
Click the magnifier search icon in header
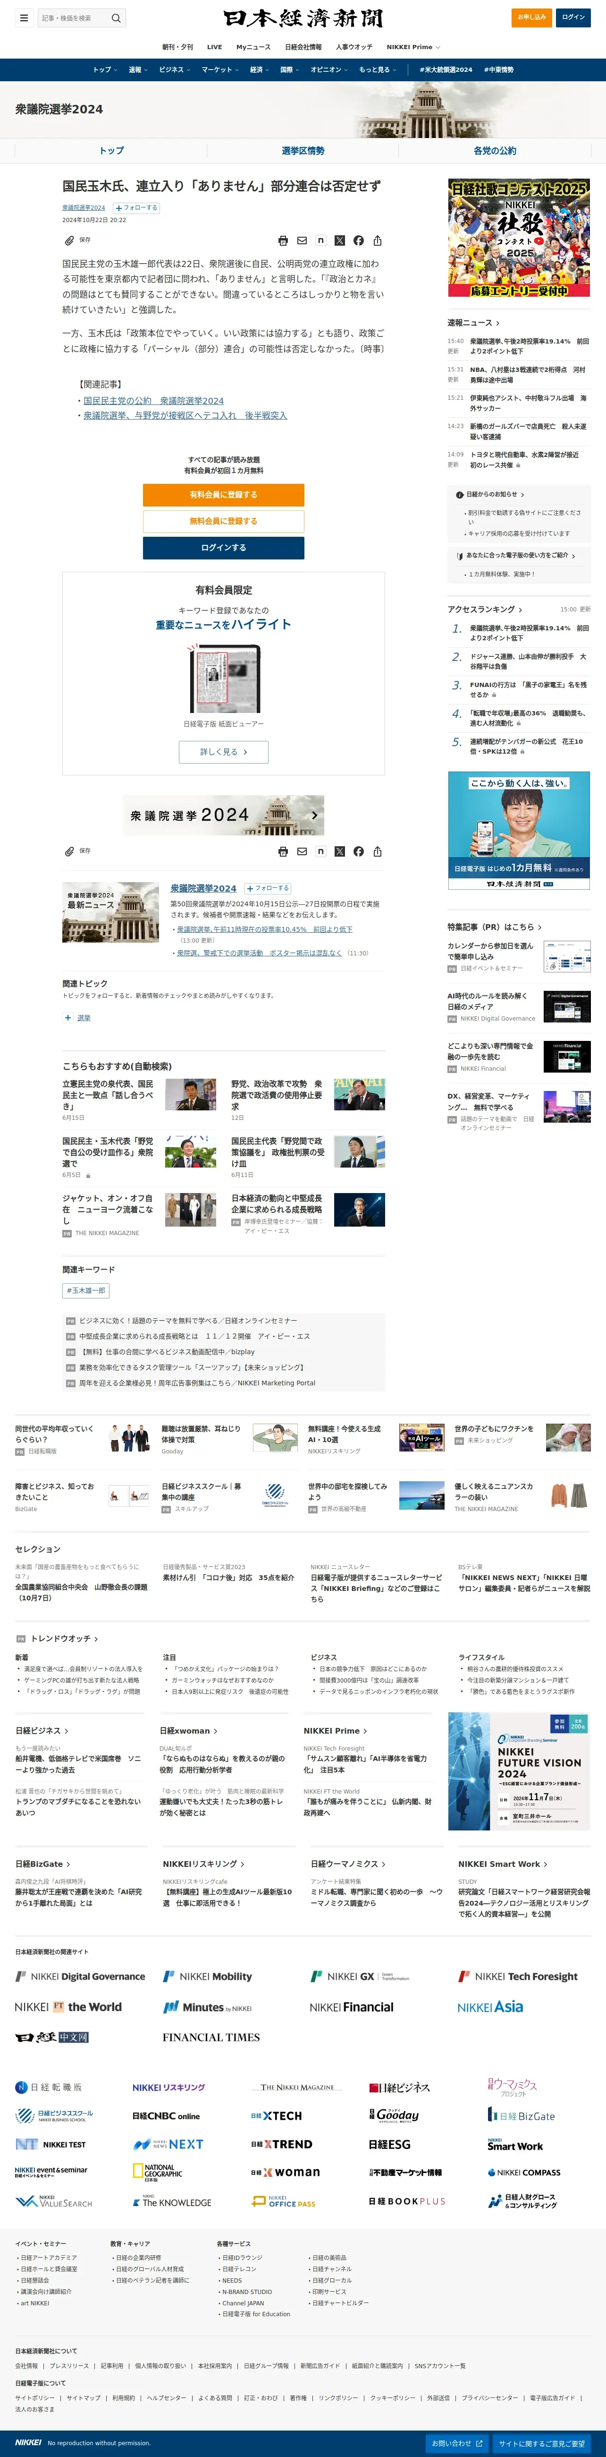116,18
